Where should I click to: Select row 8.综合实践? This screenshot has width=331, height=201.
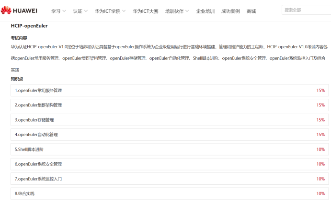coord(170,193)
